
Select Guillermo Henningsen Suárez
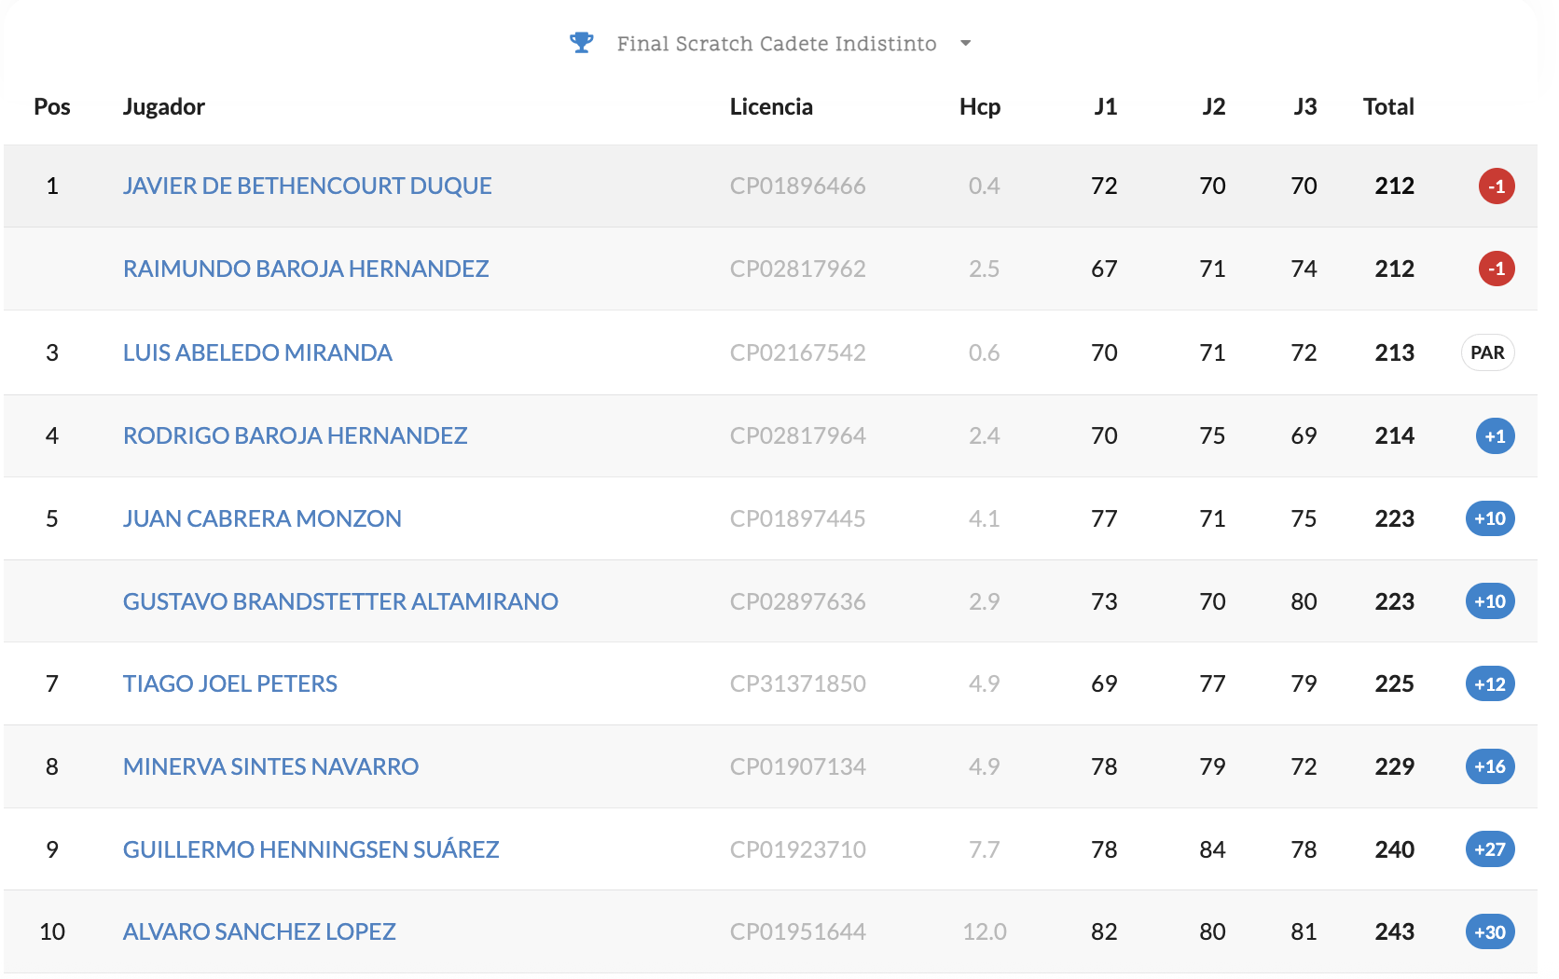click(x=310, y=849)
